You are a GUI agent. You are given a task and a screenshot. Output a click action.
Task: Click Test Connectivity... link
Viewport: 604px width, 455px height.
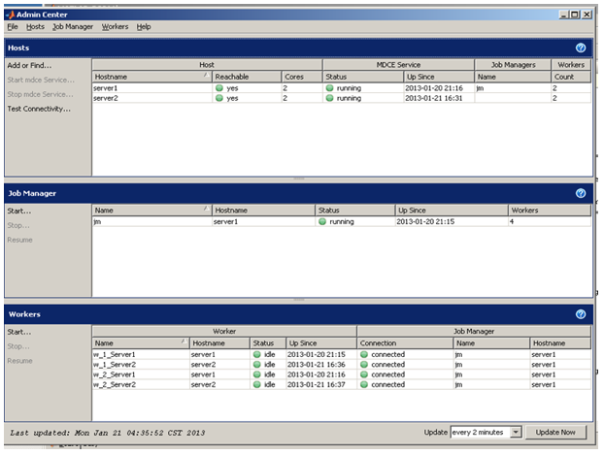pyautogui.click(x=39, y=109)
